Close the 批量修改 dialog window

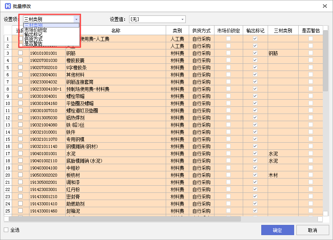(x=325, y=6)
